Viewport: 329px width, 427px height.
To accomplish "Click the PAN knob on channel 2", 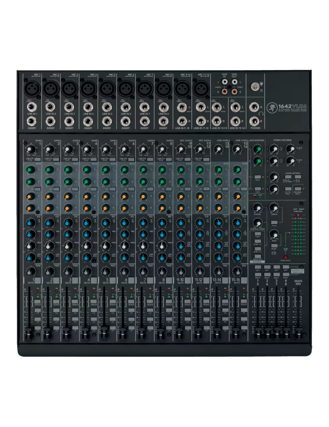I will tap(49, 271).
